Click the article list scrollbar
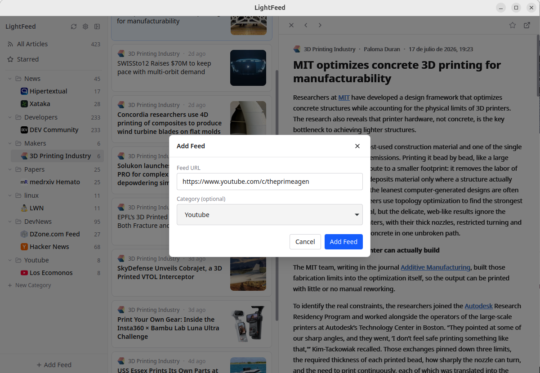This screenshot has width=540, height=373. 277,195
